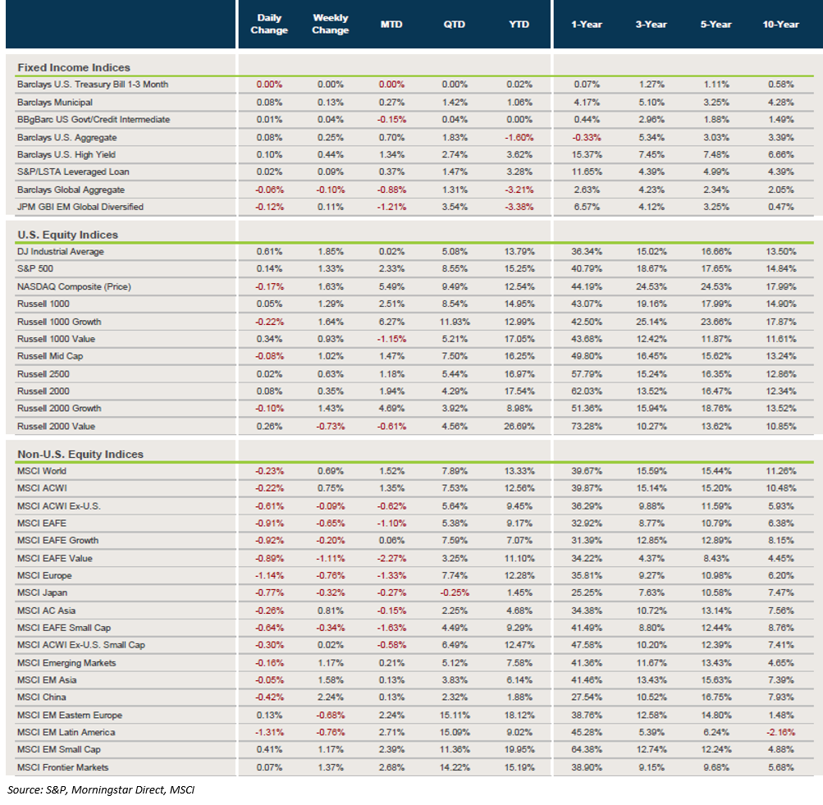Screen dimensions: 823x805
Task: Select MSCI EM Eastern Europe QTD 15.11%
Action: point(455,716)
